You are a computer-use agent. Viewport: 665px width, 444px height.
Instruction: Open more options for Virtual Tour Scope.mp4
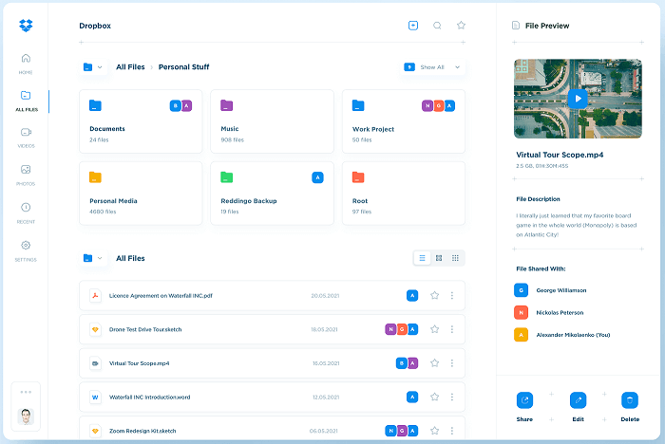click(x=452, y=363)
